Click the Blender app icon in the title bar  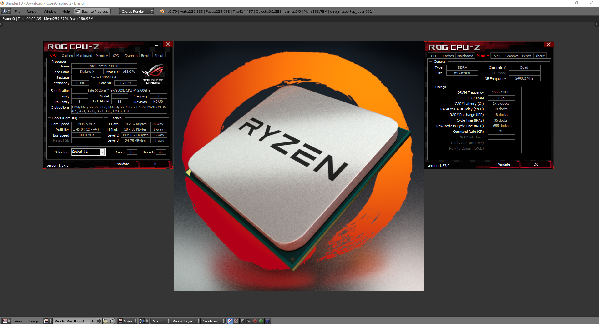coord(2,3)
